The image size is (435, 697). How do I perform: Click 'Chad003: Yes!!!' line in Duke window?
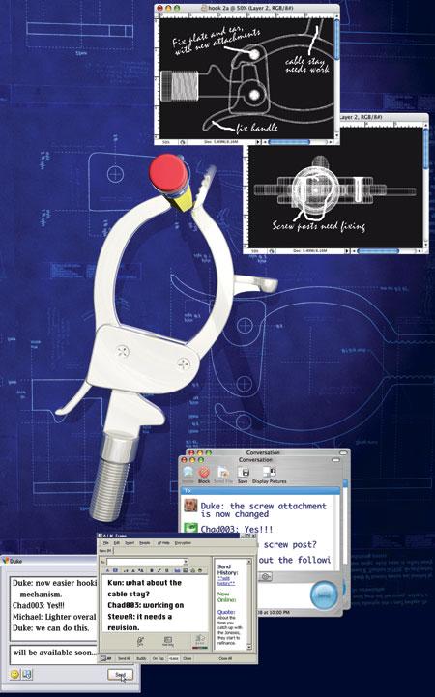click(39, 605)
